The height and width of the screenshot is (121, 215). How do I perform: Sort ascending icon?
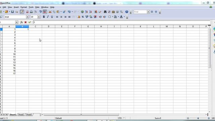pos(86,12)
